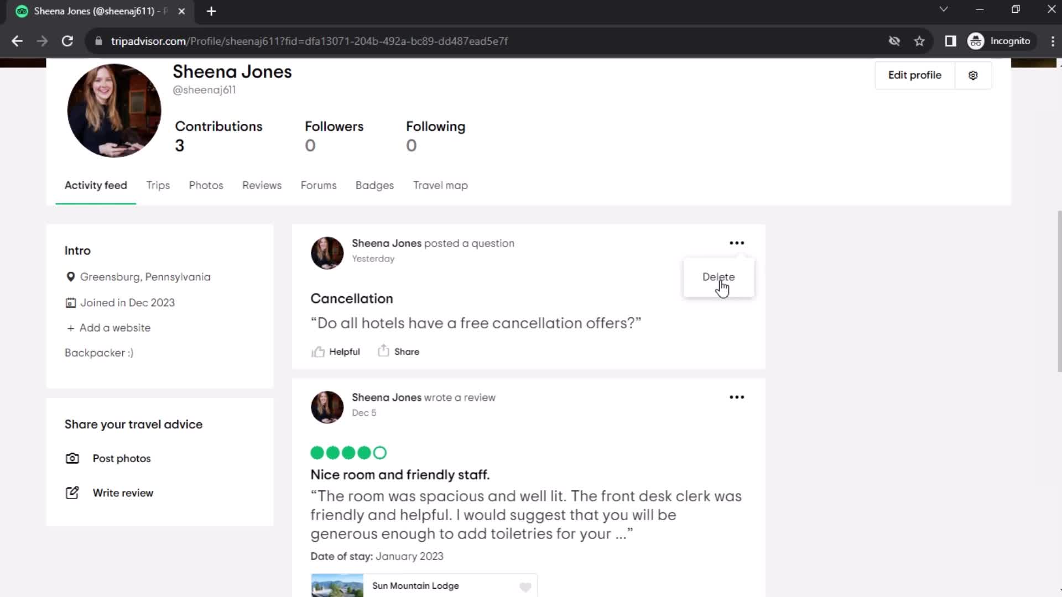Select the Reviews tab
This screenshot has width=1062, height=597.
[262, 185]
